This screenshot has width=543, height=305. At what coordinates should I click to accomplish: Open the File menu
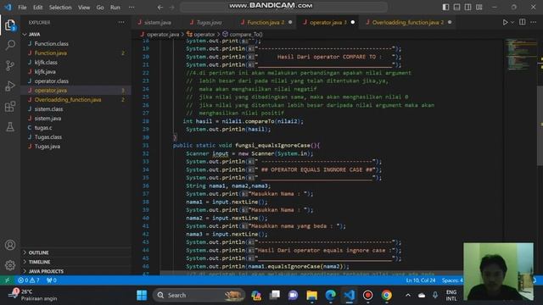(22, 7)
